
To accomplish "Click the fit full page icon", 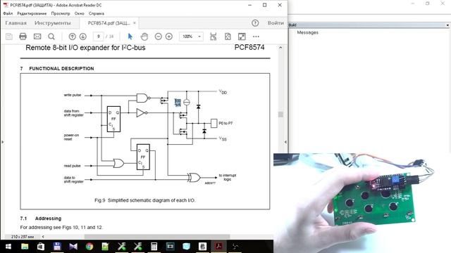I will tap(228, 37).
